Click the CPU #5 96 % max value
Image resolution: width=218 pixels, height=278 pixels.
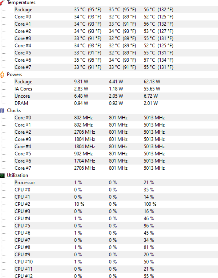(x=149, y=226)
